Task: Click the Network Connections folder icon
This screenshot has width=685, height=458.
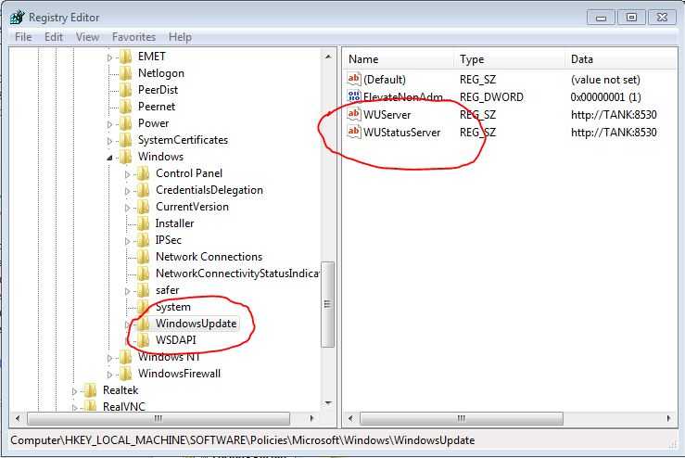Action: pyautogui.click(x=144, y=257)
